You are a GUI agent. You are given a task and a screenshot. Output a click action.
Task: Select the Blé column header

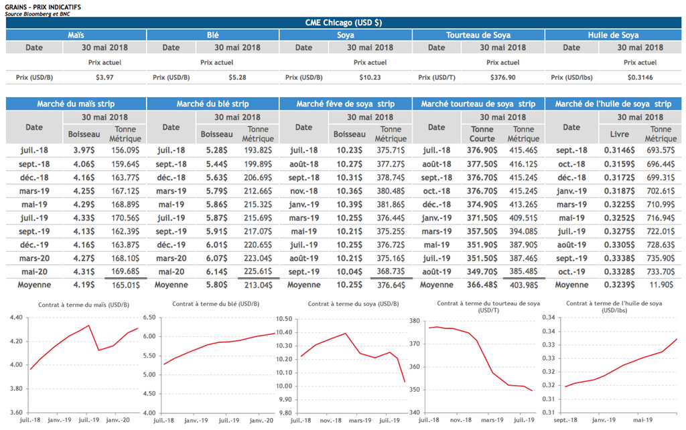tap(212, 35)
